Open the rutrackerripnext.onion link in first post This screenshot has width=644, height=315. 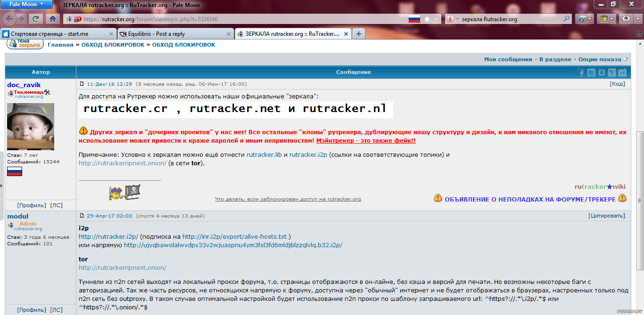point(123,163)
